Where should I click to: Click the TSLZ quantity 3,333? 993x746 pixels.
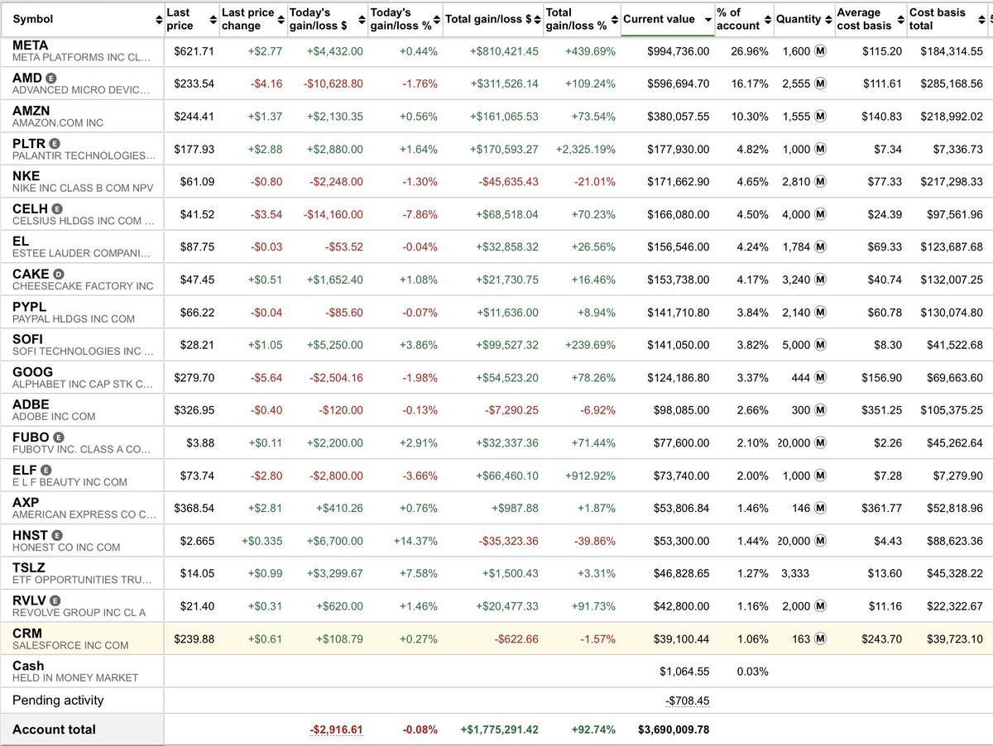(x=795, y=574)
